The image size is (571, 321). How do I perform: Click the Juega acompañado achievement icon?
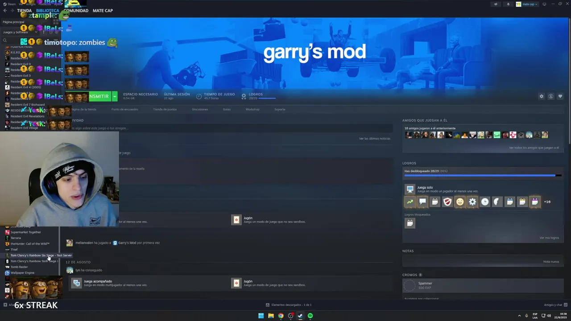tap(76, 283)
